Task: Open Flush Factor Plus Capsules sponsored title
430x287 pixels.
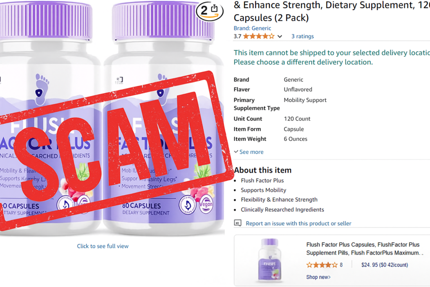Action: click(365, 249)
